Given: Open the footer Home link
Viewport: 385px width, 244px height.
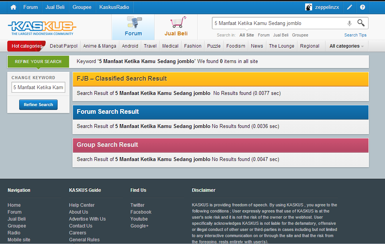Looking at the screenshot, I should point(14,205).
